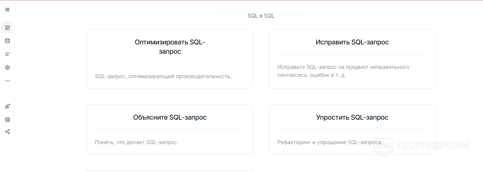Open the "Оптимизировать SQL-запрос" card title

click(x=170, y=47)
